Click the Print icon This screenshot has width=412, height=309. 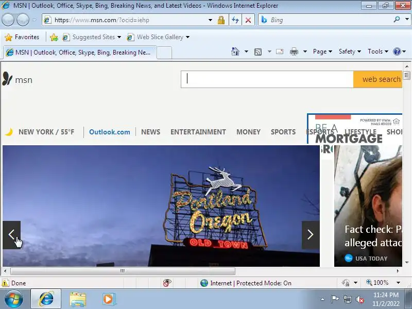(x=294, y=52)
